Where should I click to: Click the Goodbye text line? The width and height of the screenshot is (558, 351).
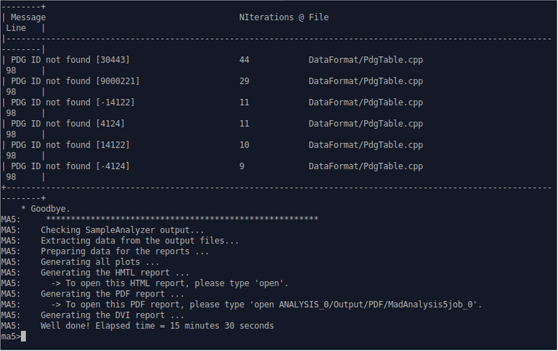pos(46,209)
